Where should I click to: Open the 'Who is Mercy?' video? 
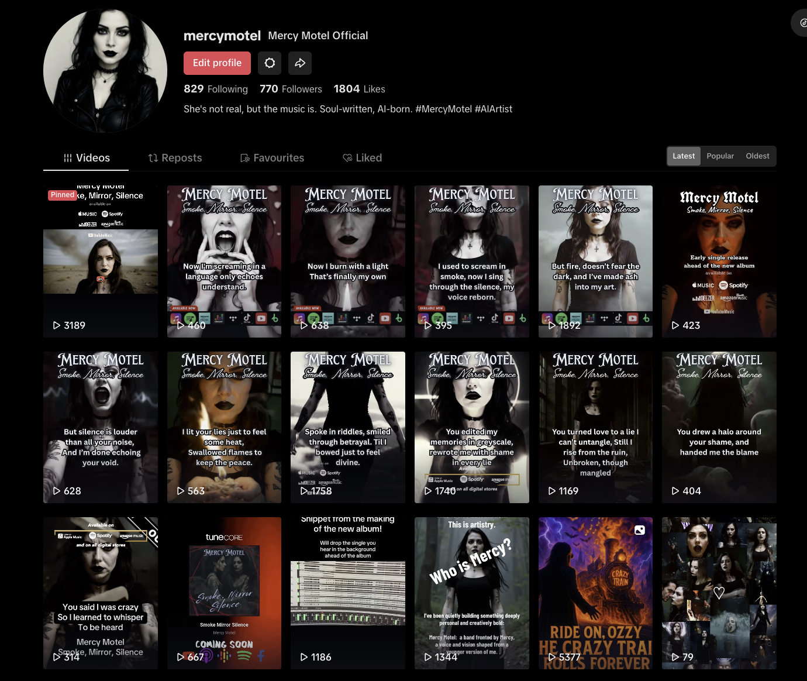[471, 593]
